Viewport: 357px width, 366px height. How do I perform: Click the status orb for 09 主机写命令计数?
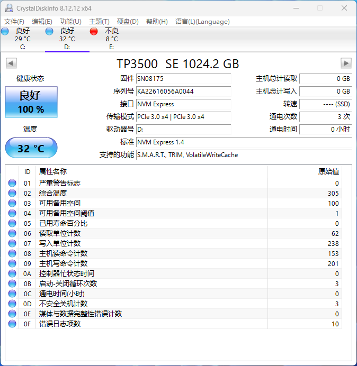pos(12,263)
